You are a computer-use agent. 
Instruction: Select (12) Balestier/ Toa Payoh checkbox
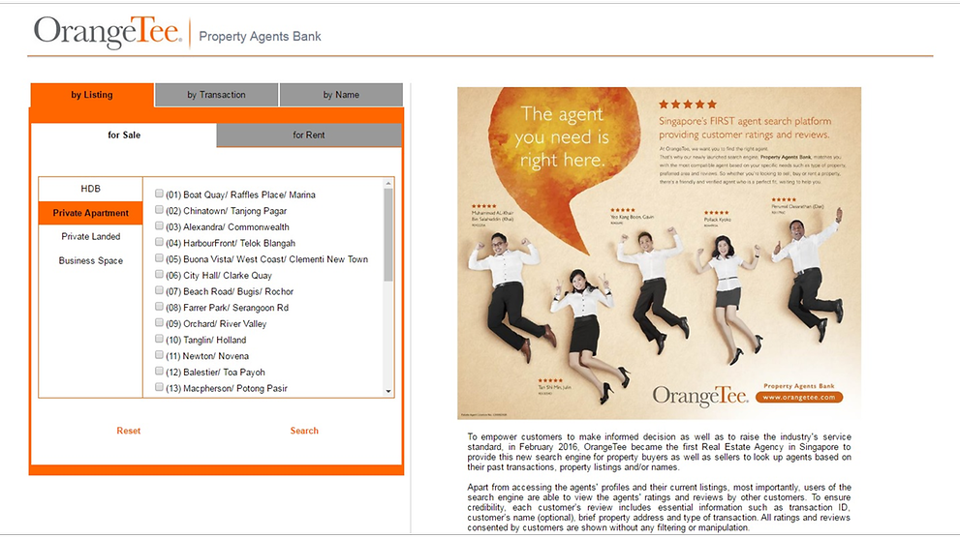pos(159,372)
